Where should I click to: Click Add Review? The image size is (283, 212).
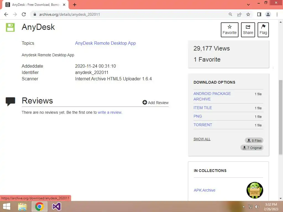156,103
